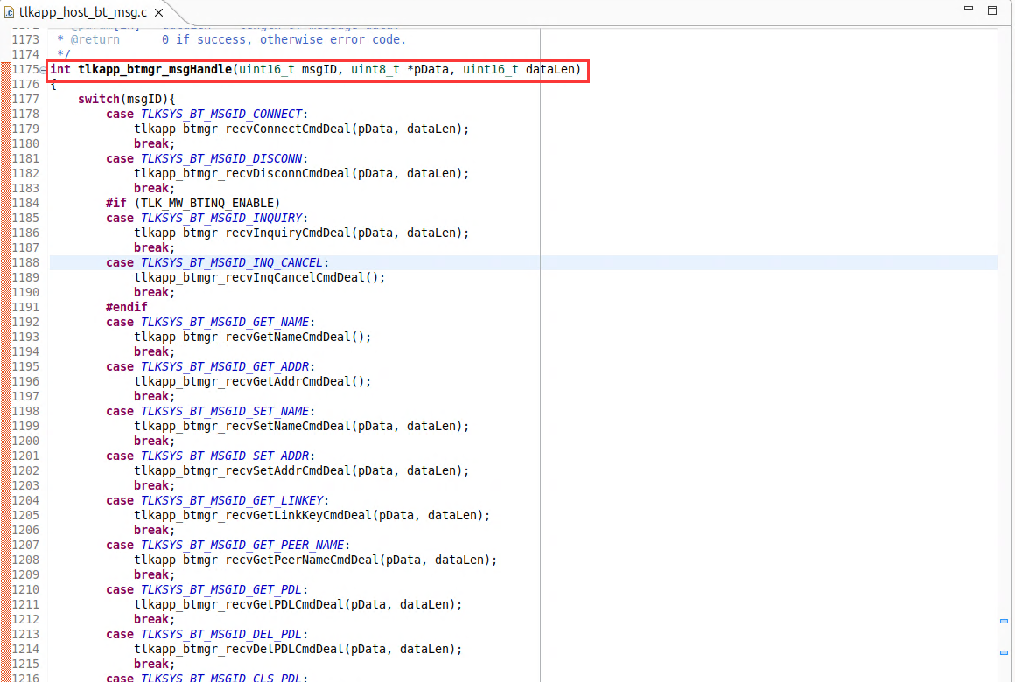
Task: Collapse the tlkapp_btmgr_msgHandle function fold
Action: (43, 70)
